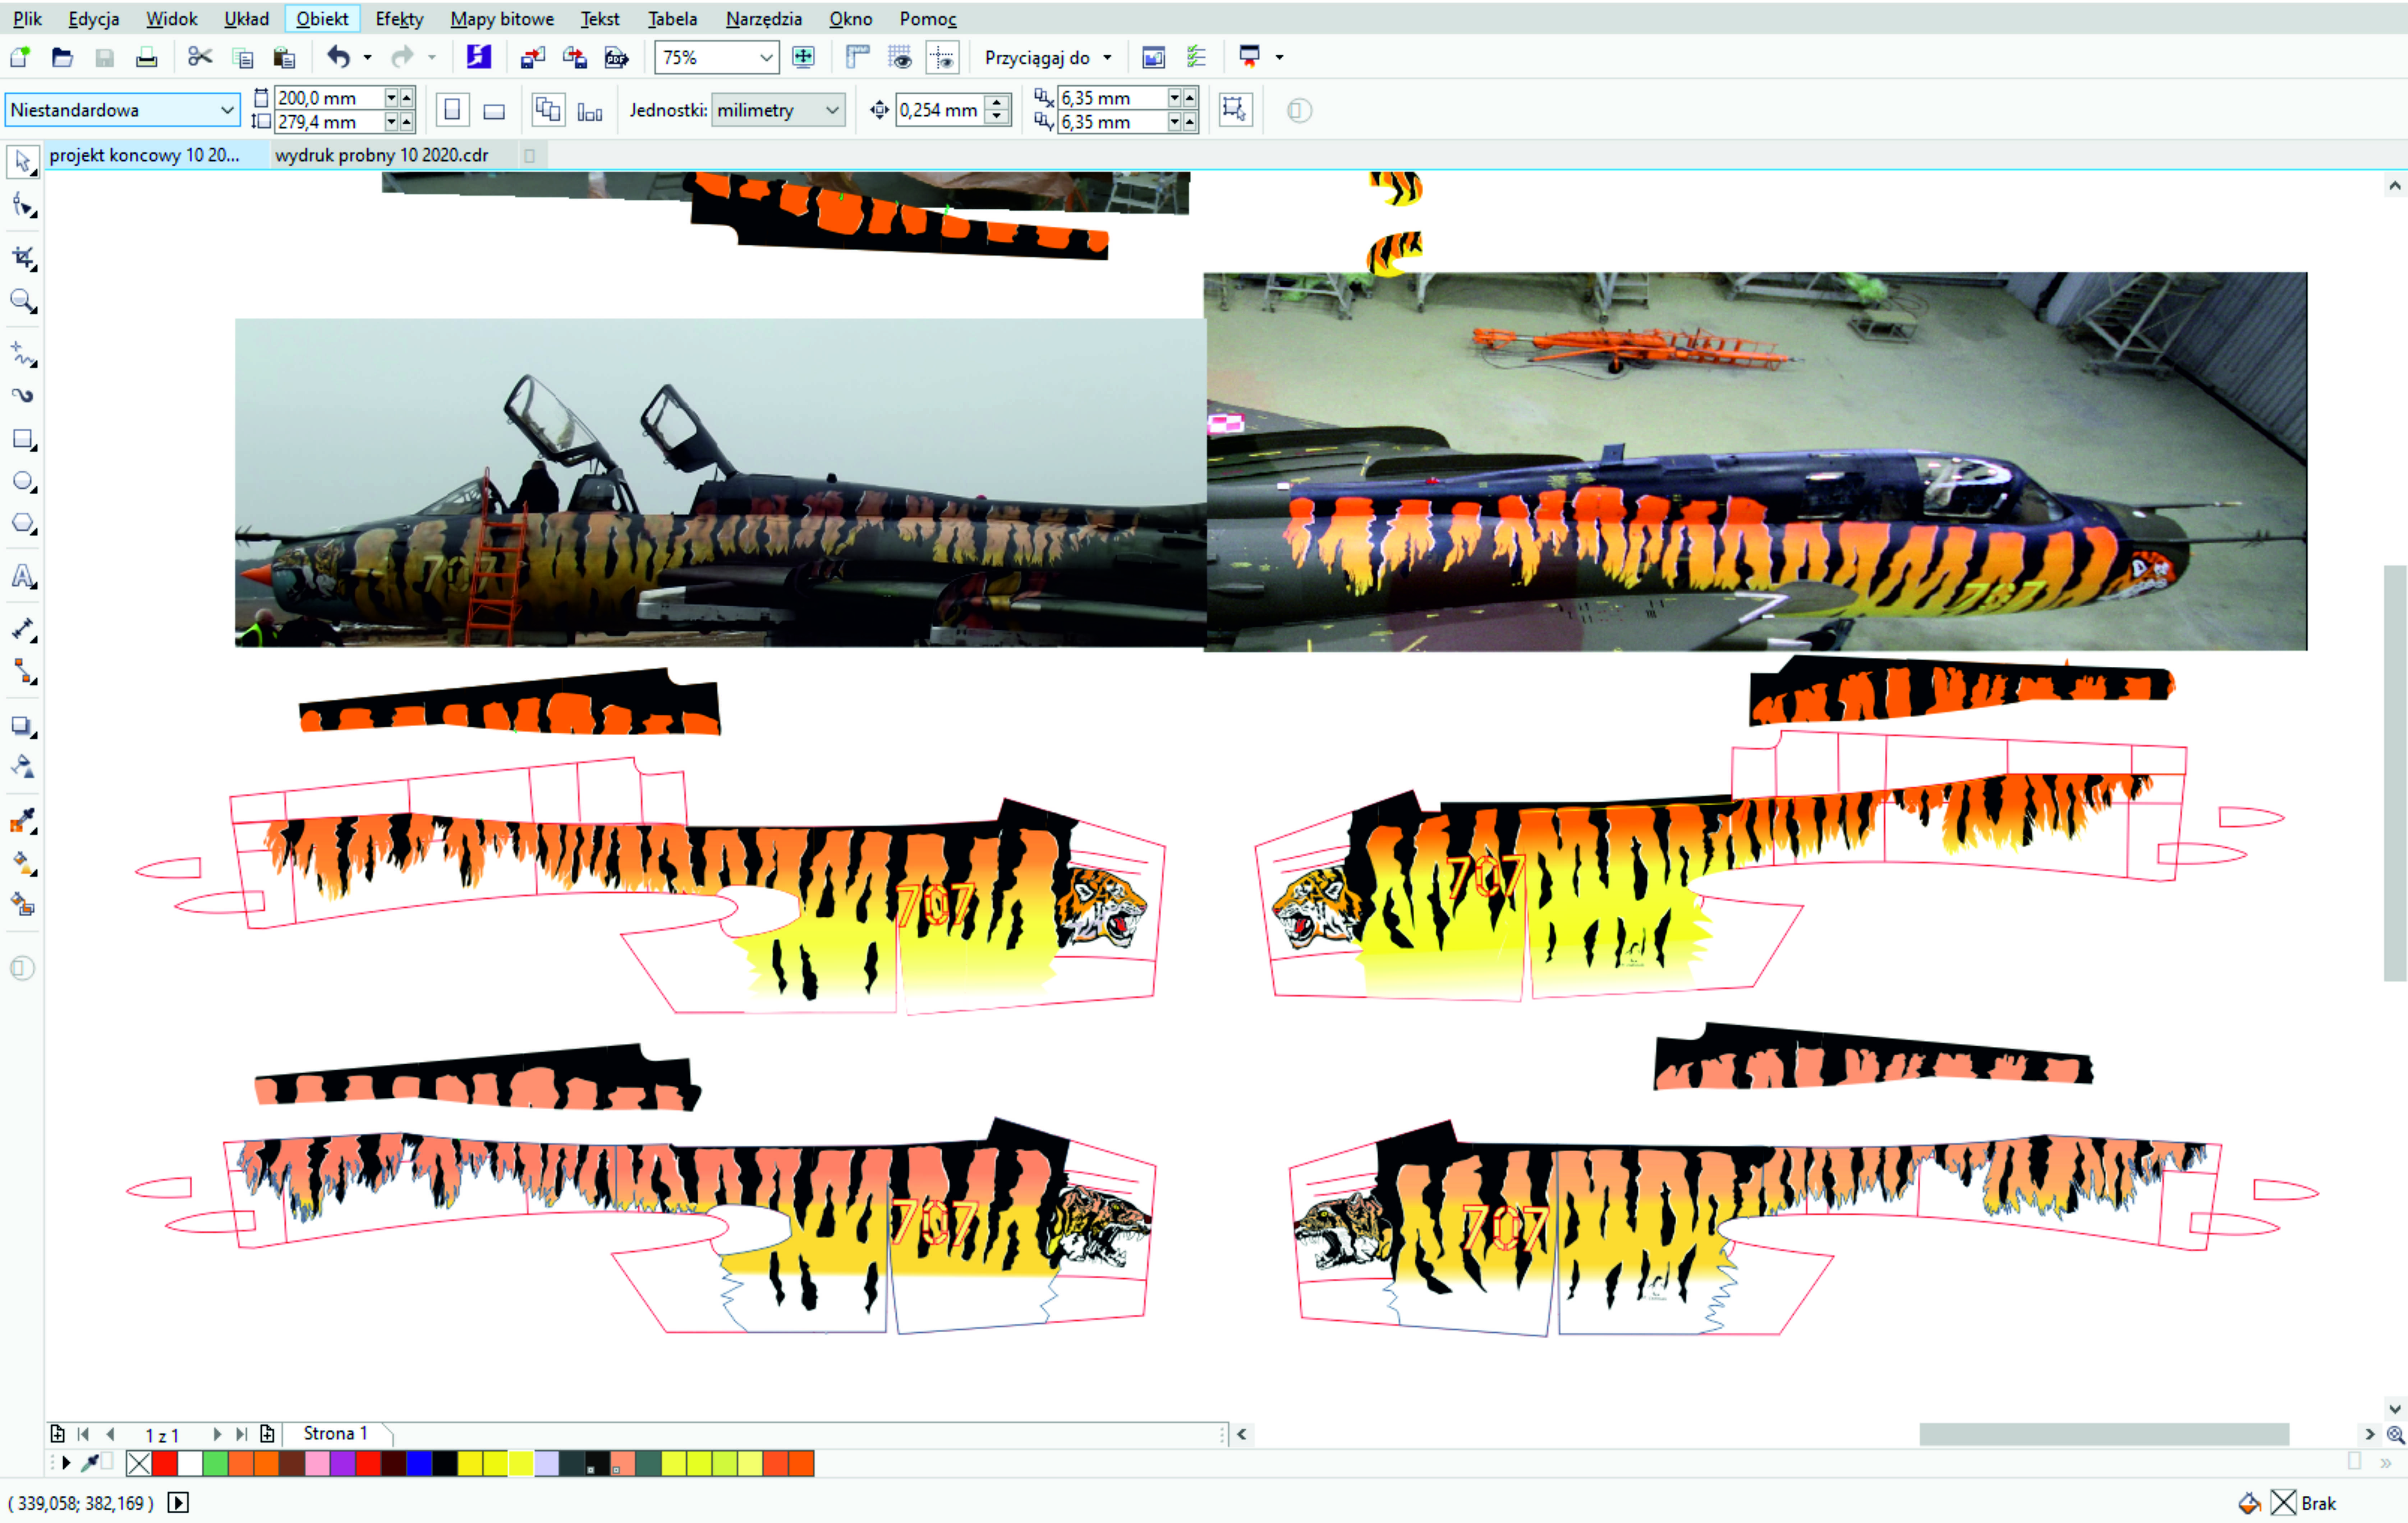Toggle show rulers
Viewport: 2408px width, 1523px height.
click(x=857, y=58)
